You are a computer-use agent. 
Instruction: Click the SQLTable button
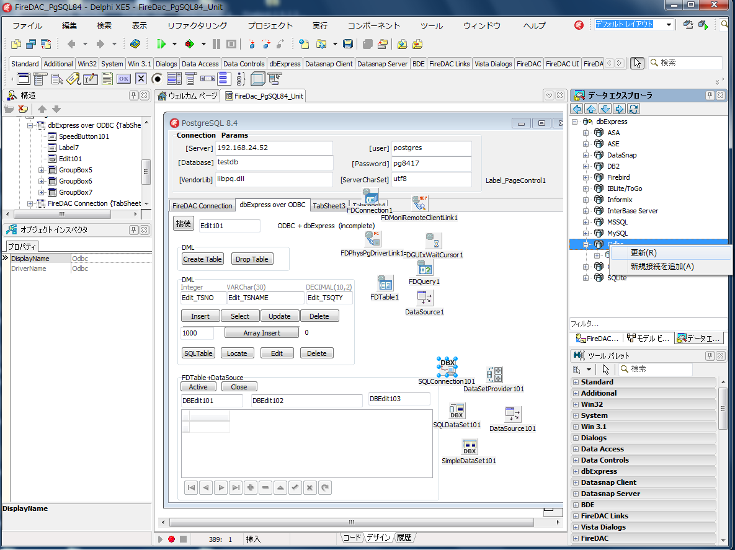coord(198,353)
